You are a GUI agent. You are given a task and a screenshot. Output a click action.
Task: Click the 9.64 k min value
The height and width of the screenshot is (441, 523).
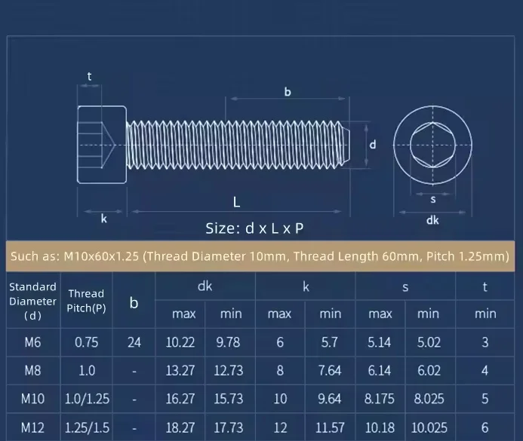pos(330,399)
